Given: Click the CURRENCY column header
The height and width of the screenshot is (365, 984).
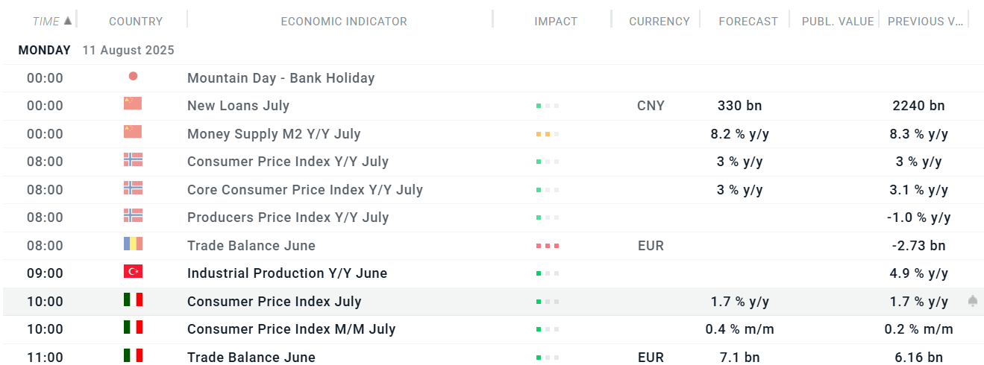Looking at the screenshot, I should tap(659, 22).
